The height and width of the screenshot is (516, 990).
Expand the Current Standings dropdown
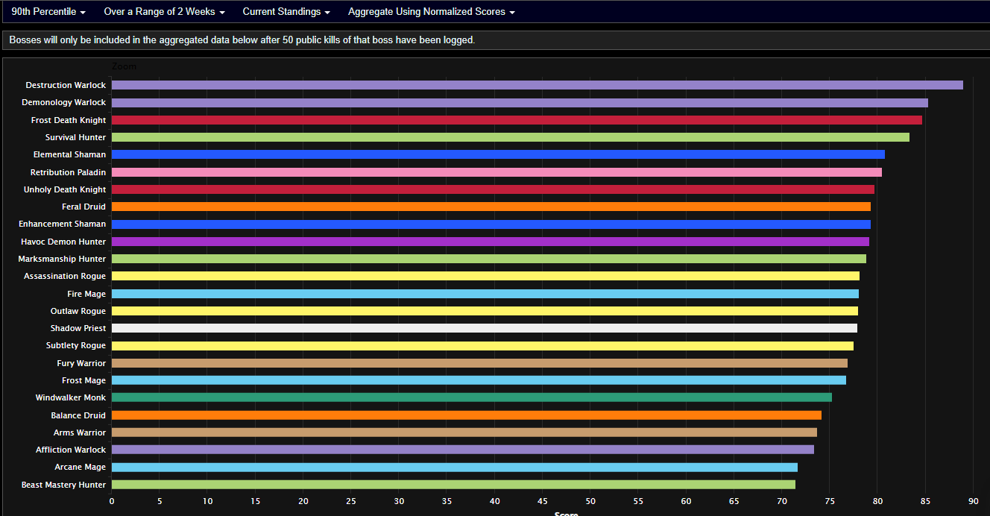pos(286,12)
